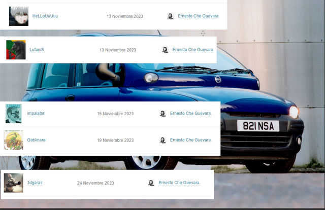325x210 pixels.
Task: Open HeLLoUuUuu user profile link
Action: [x=45, y=16]
